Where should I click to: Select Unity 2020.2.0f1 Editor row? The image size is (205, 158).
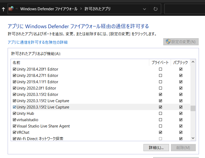(x=101, y=88)
